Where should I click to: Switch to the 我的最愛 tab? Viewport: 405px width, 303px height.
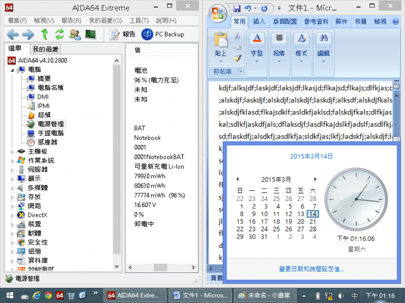[x=46, y=49]
